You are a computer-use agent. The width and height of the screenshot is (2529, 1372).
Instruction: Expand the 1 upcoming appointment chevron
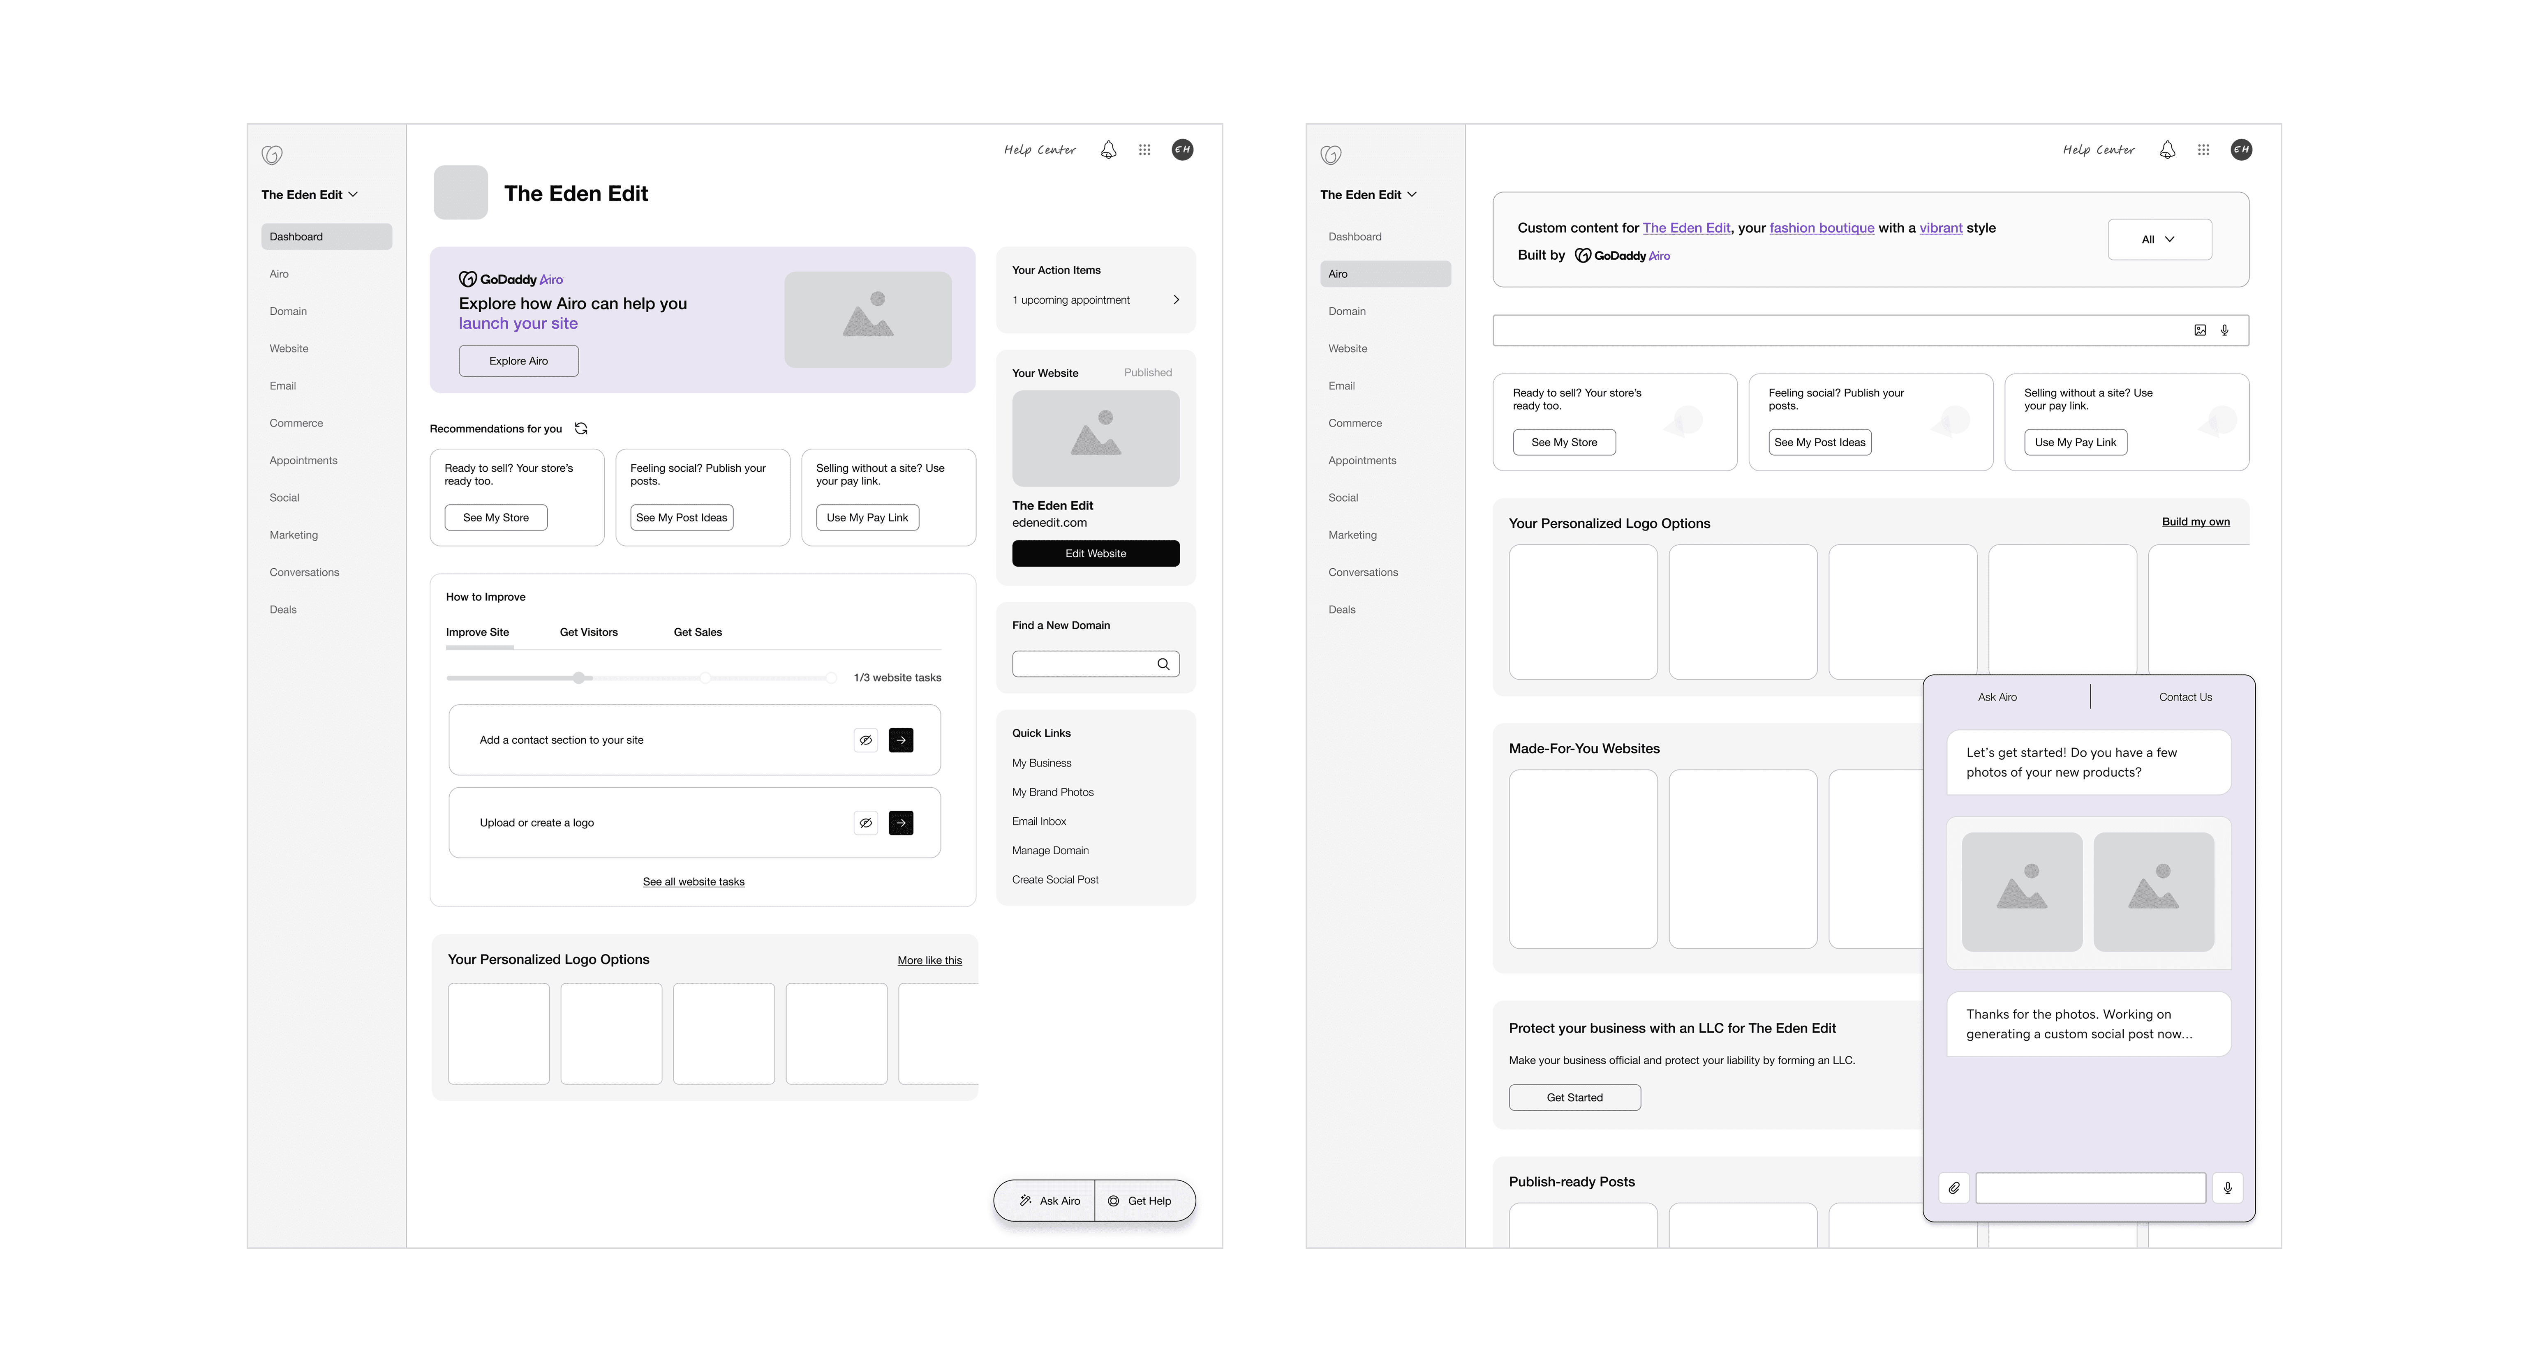(1176, 300)
